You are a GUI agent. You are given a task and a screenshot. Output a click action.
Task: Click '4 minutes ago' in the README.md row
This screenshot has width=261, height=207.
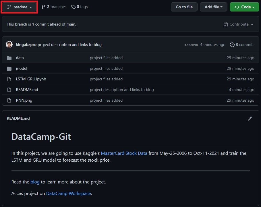[241, 90]
